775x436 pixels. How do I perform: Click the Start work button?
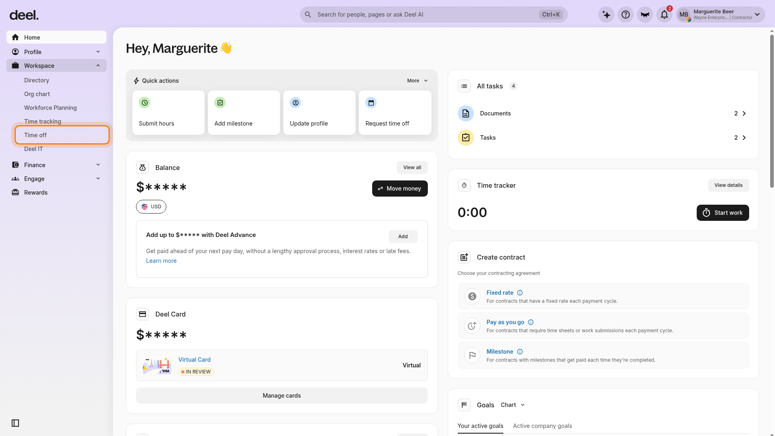[723, 213]
